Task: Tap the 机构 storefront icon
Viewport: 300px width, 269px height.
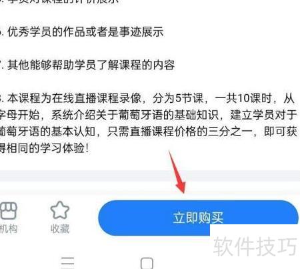Action: 8,211
